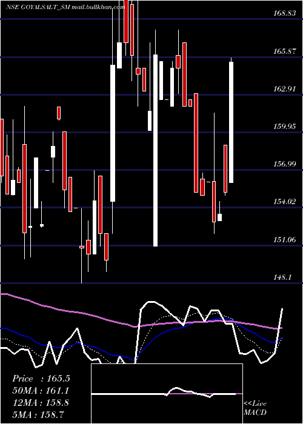This screenshot has width=303, height=424.
Task: Click the 156.99 price level label
Action: coord(284,164)
